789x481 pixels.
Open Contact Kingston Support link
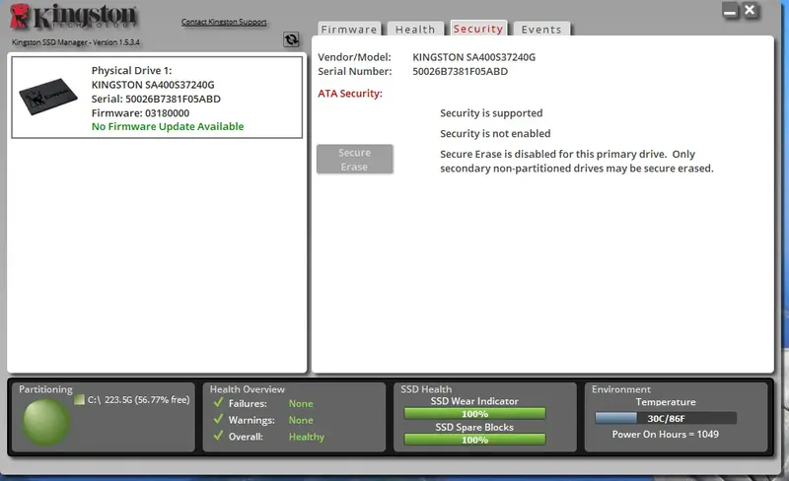point(224,22)
